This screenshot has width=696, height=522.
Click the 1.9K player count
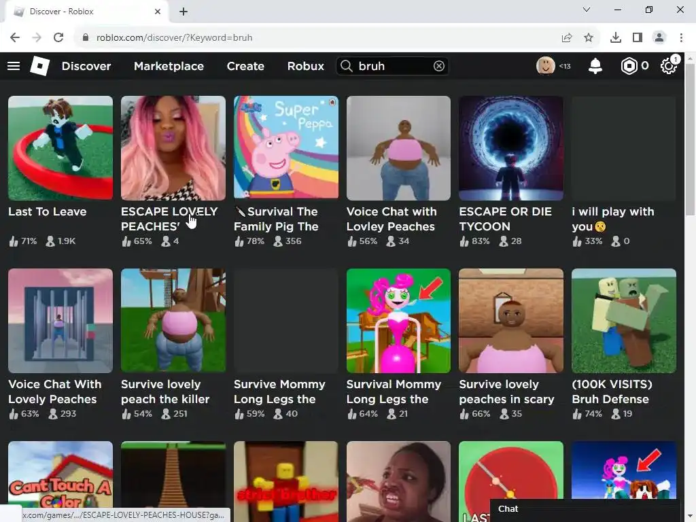(61, 241)
